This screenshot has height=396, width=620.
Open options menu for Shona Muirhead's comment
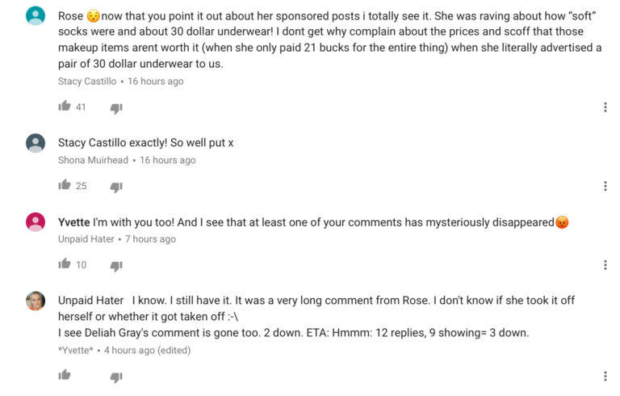pos(605,186)
